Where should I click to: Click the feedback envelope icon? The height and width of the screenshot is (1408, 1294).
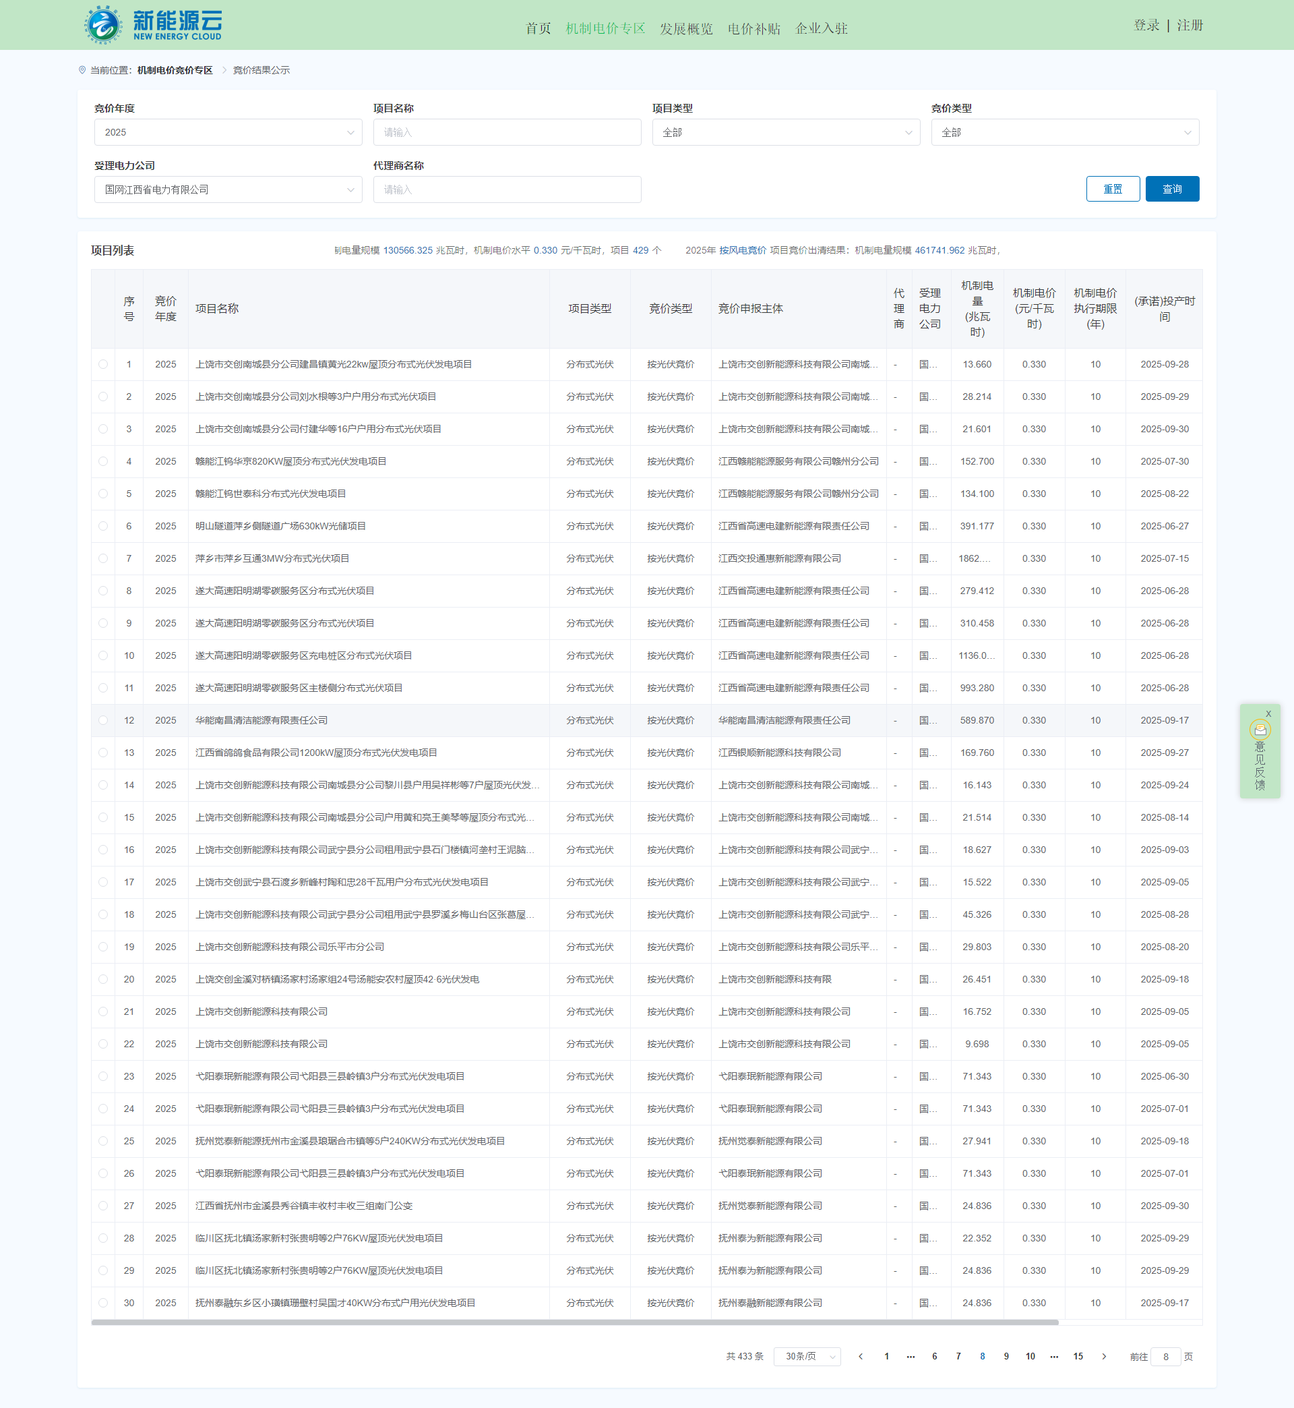[1260, 730]
